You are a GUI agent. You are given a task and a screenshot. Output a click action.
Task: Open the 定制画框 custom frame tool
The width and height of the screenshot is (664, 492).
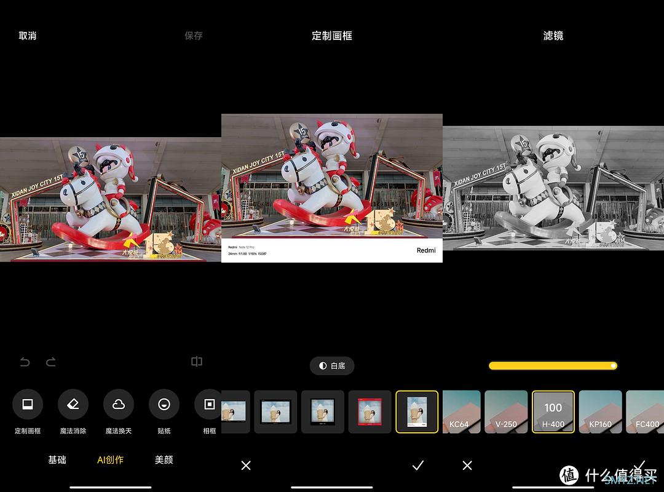click(x=28, y=405)
